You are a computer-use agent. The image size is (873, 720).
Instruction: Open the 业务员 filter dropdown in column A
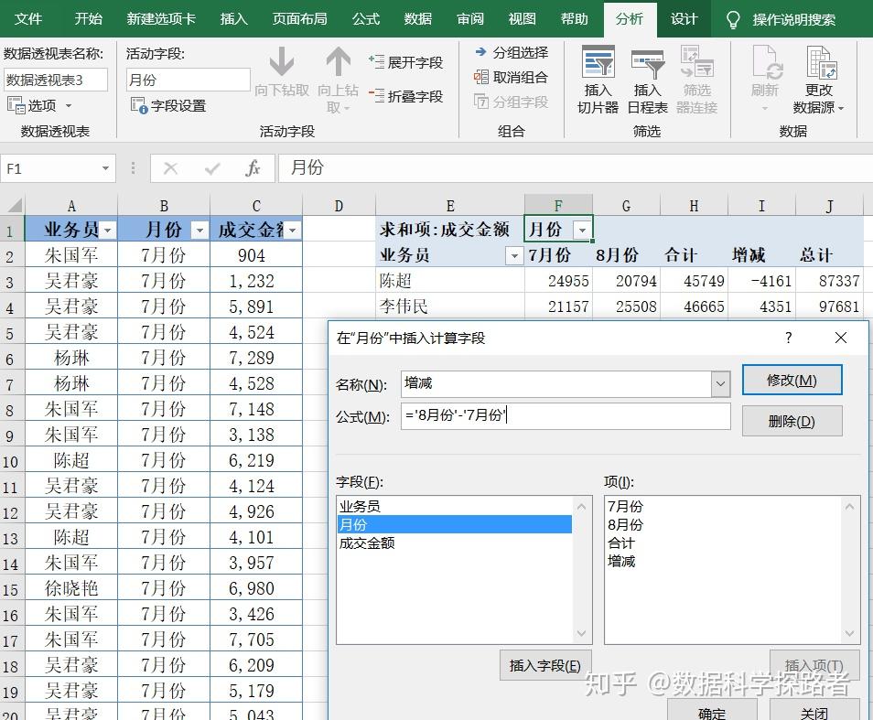click(x=108, y=230)
